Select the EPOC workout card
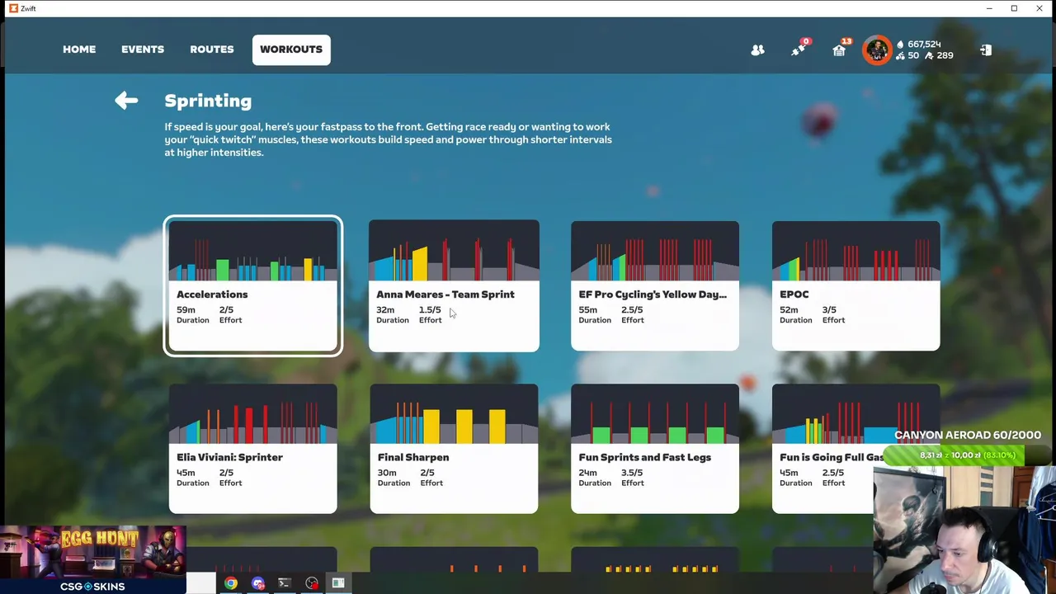Screen dimensions: 1056x594 pyautogui.click(x=856, y=285)
